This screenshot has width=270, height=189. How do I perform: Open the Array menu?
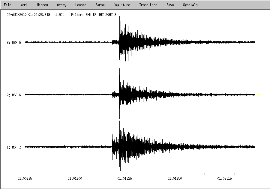[61, 5]
